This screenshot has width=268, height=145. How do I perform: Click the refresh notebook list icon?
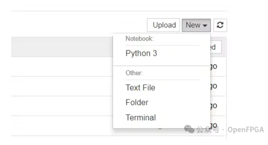pyautogui.click(x=220, y=25)
